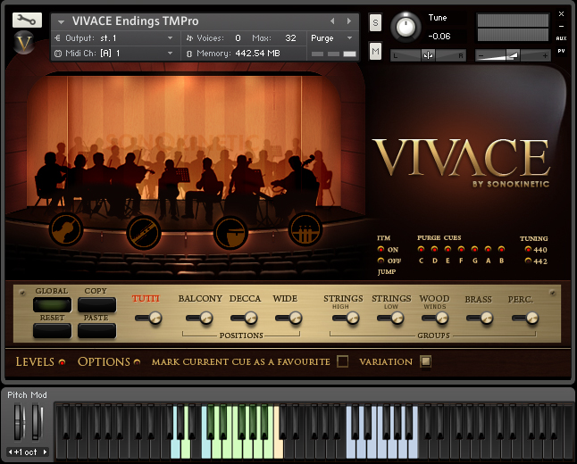Mute the instrument with the M button
Image resolution: width=577 pixels, height=464 pixels.
(375, 52)
